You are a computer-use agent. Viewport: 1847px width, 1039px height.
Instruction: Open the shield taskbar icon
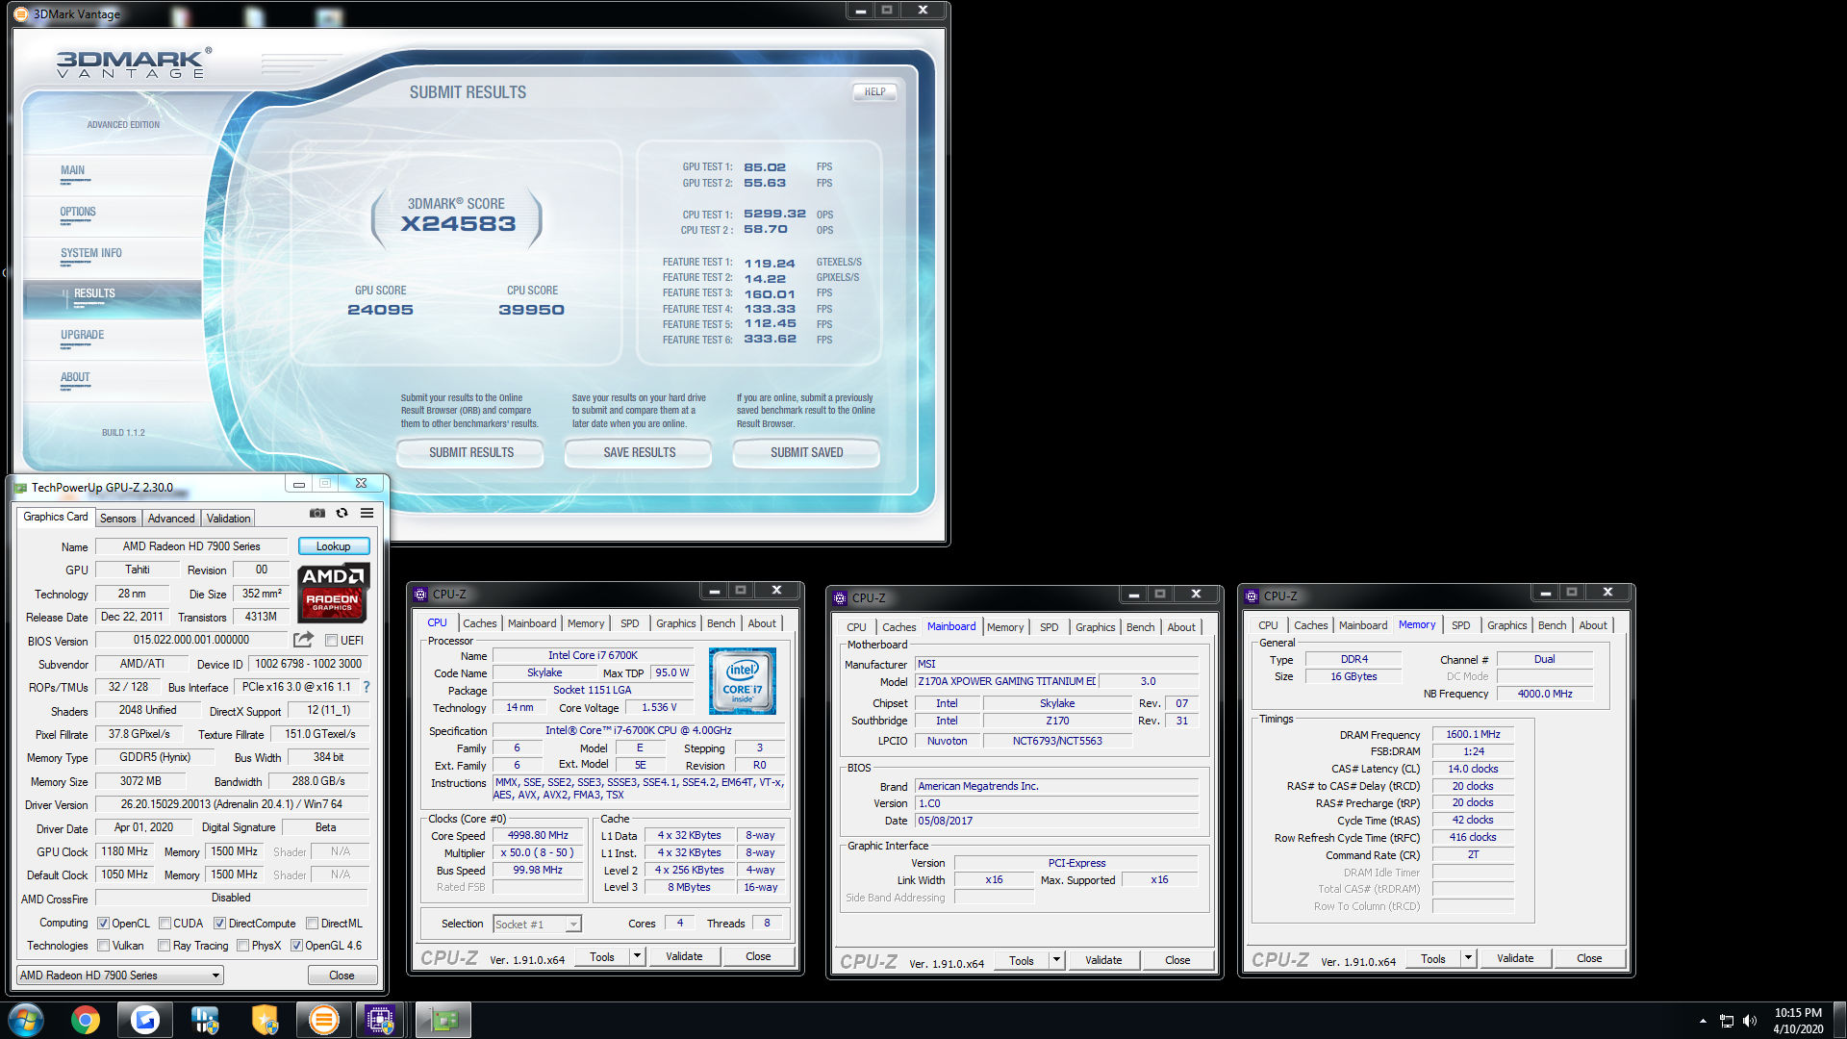265,1020
